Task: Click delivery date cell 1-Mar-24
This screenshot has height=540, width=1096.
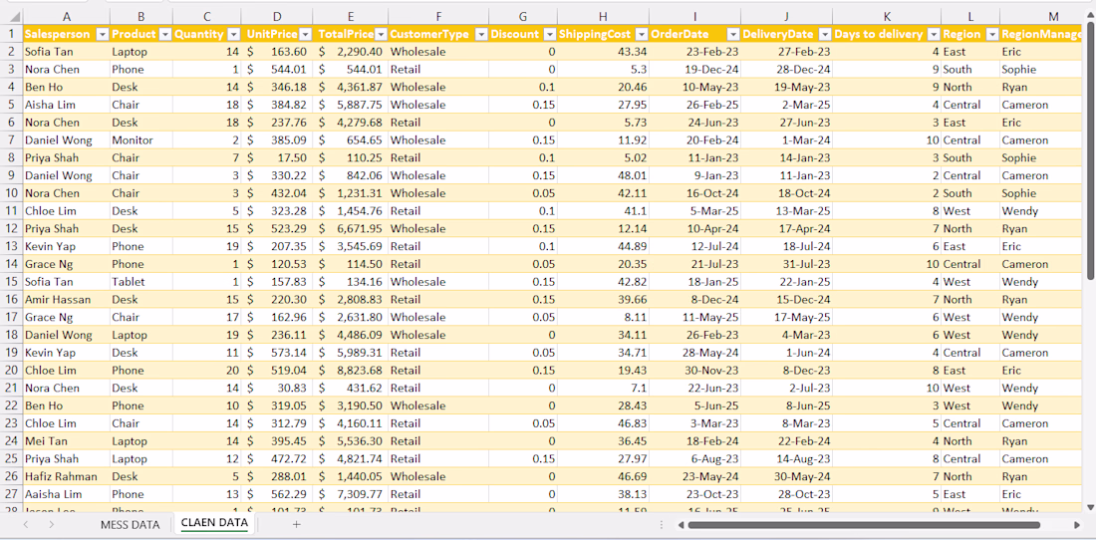Action: coord(787,139)
